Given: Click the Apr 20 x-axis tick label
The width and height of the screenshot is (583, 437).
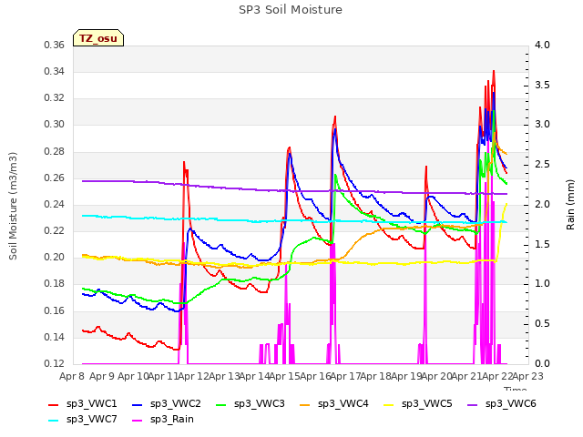Looking at the screenshot, I should 436,376.
